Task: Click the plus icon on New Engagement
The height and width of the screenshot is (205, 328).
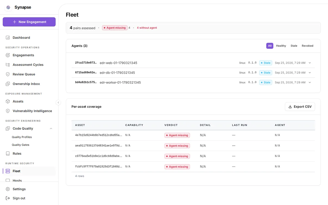Action: (14, 22)
